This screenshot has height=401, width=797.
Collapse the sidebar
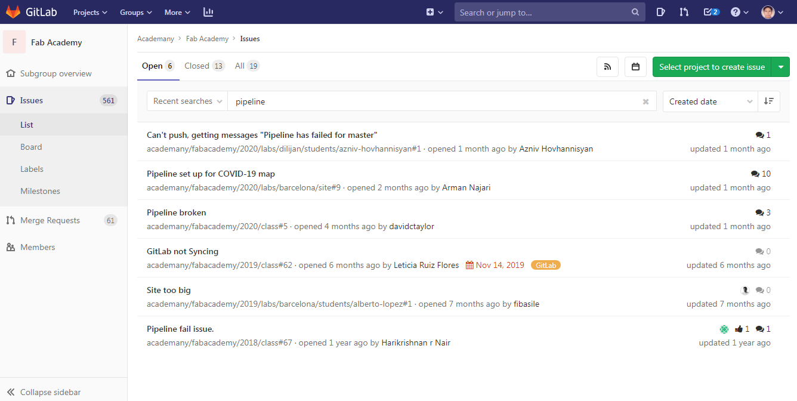pos(44,392)
